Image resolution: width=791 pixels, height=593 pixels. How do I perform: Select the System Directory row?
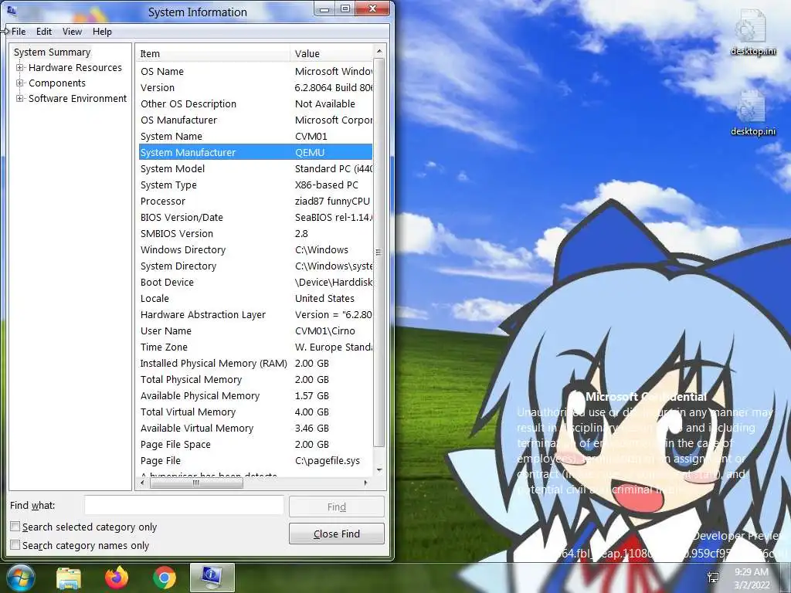tap(255, 266)
